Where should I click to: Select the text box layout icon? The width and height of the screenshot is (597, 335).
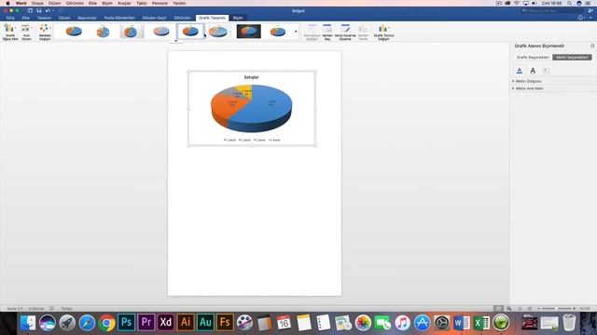(x=546, y=71)
